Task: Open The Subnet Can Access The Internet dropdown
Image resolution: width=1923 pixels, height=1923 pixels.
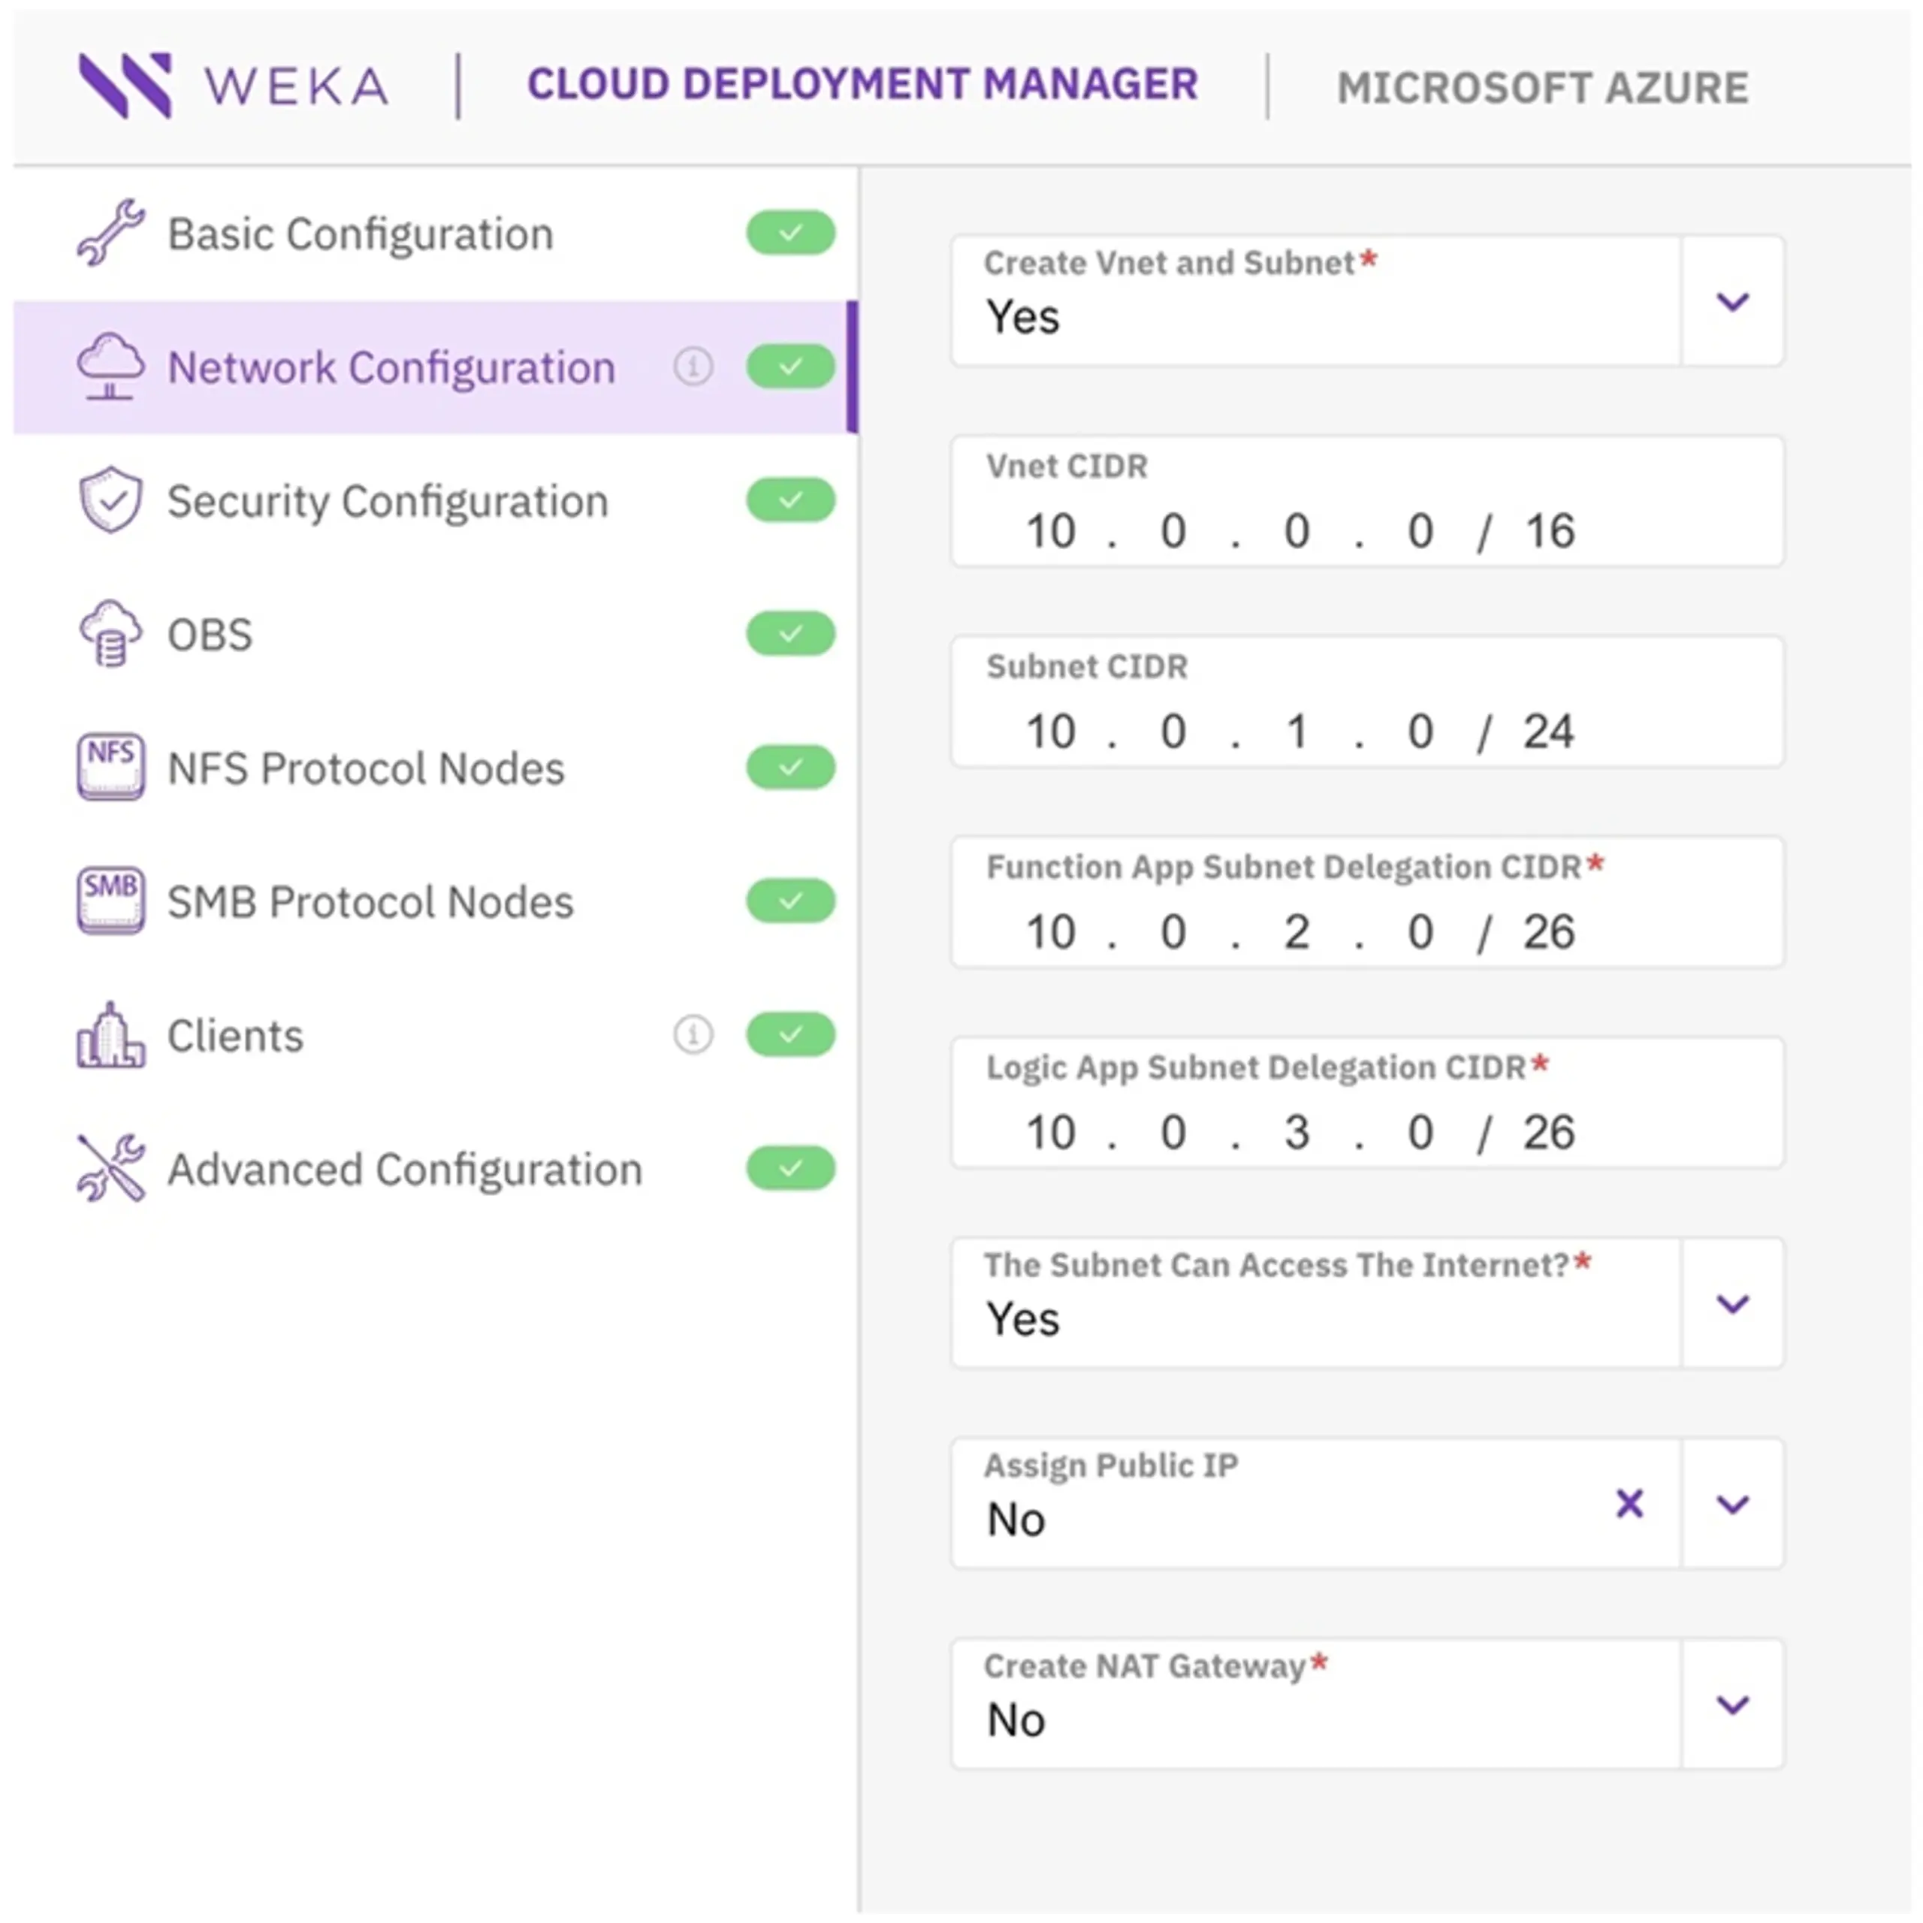Action: tap(1733, 1303)
